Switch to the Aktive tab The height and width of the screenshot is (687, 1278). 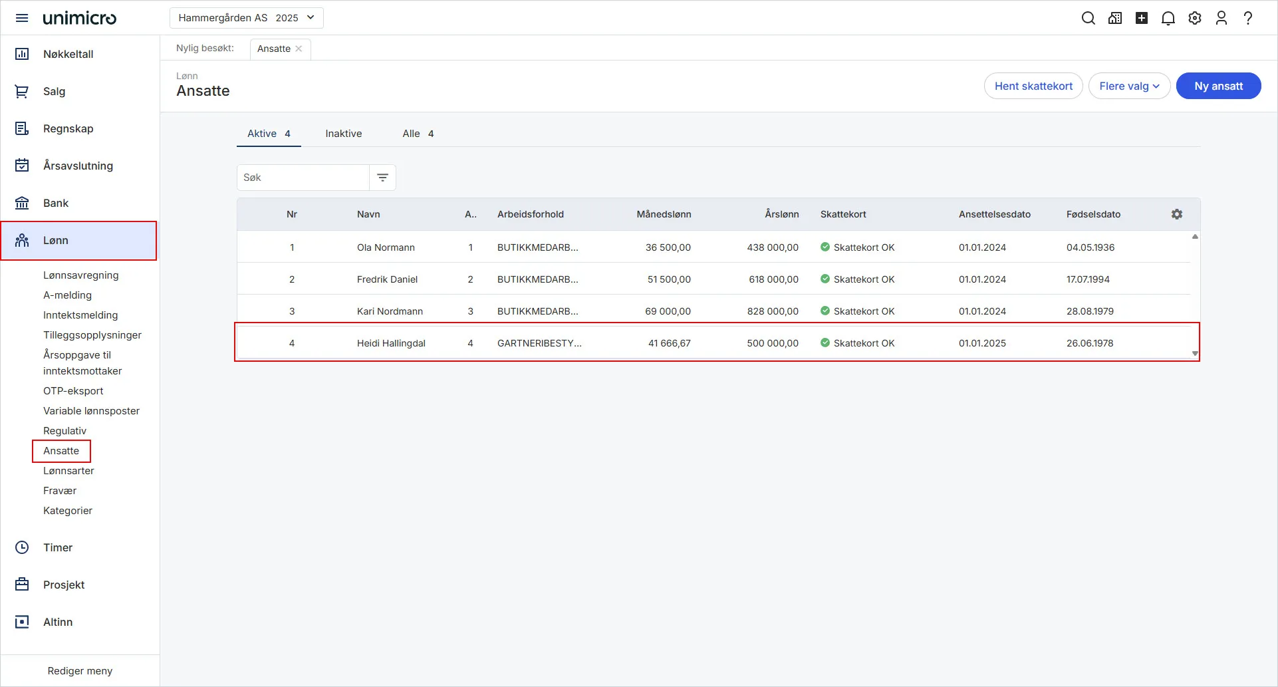coord(269,134)
